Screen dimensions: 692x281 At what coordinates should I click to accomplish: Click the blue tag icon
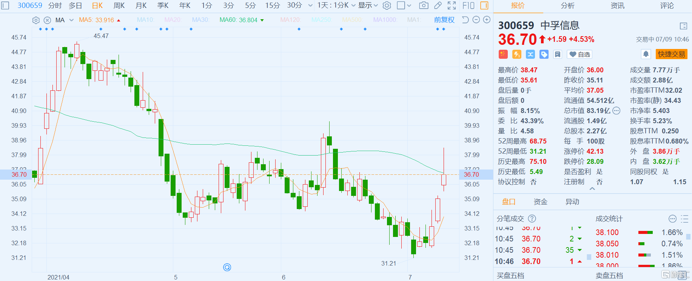[544, 54]
